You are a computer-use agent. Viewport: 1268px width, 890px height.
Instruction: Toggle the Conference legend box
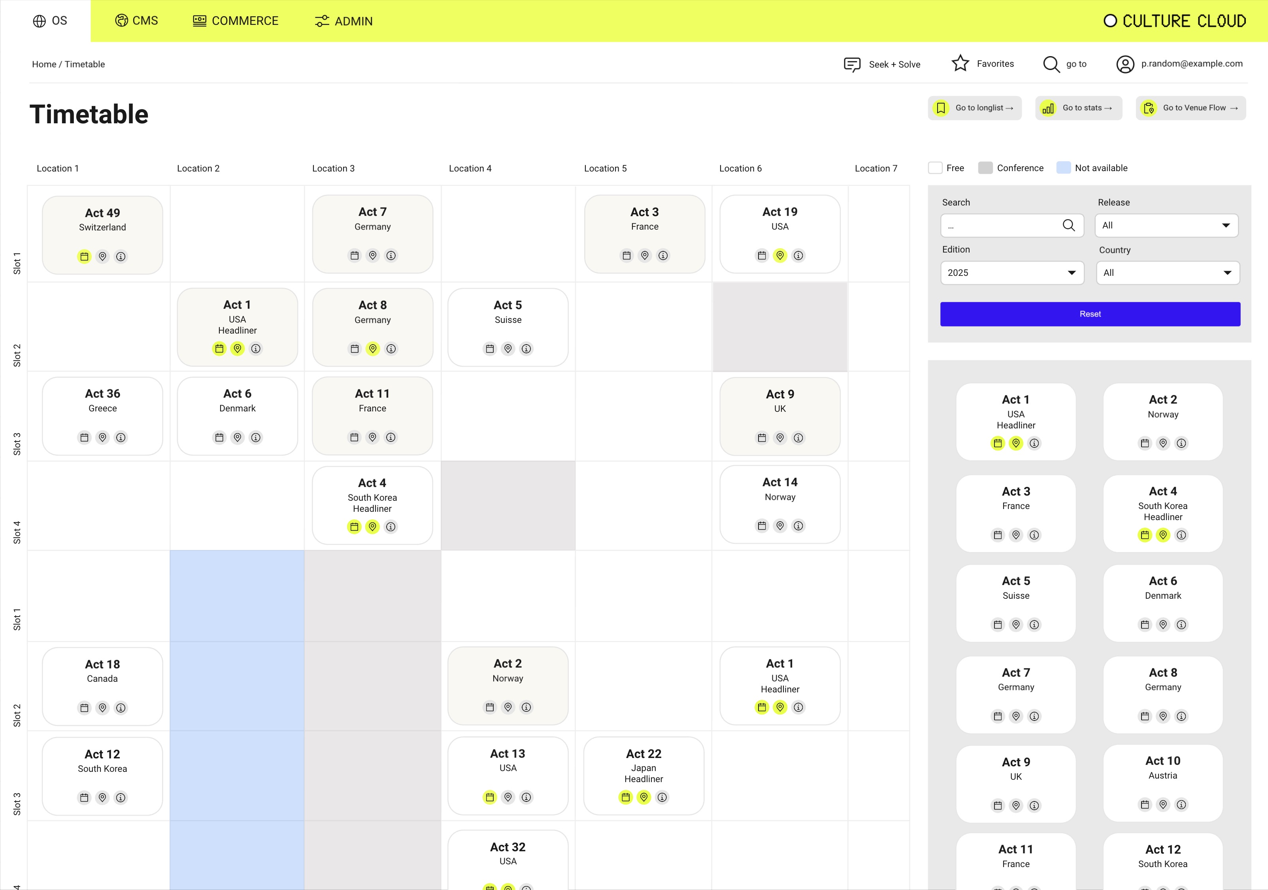pos(985,168)
